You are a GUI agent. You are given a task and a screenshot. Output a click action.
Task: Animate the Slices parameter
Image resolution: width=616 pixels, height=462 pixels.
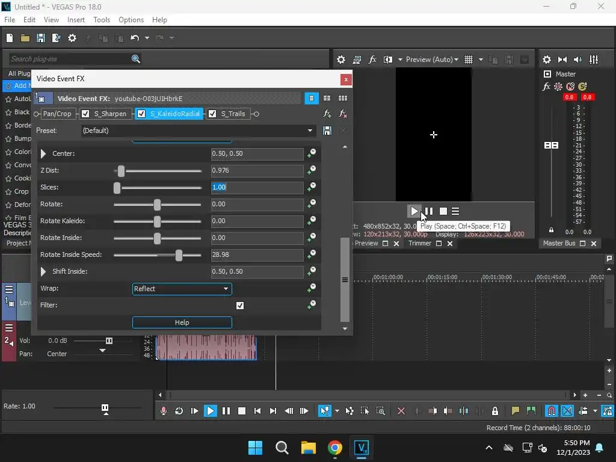[x=312, y=186]
